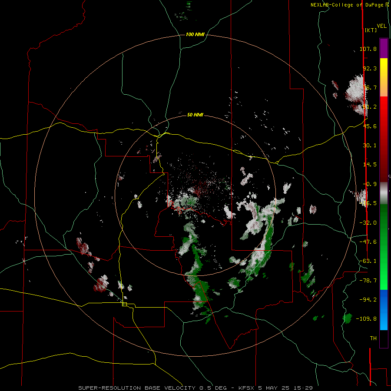Click the -0.9 velocity scale value
Screen dimensions: 391x391
[370, 184]
